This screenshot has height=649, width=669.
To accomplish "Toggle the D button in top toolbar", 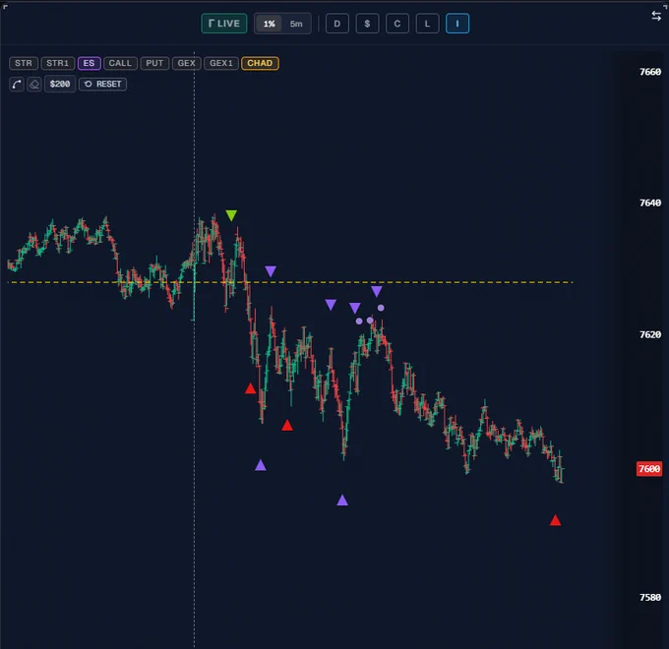I will (x=337, y=24).
